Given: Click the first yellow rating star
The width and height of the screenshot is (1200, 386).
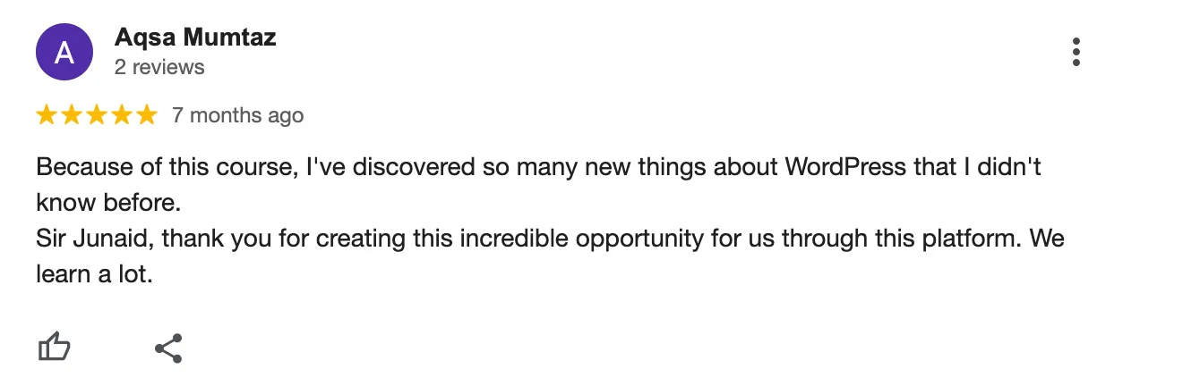Looking at the screenshot, I should (47, 115).
